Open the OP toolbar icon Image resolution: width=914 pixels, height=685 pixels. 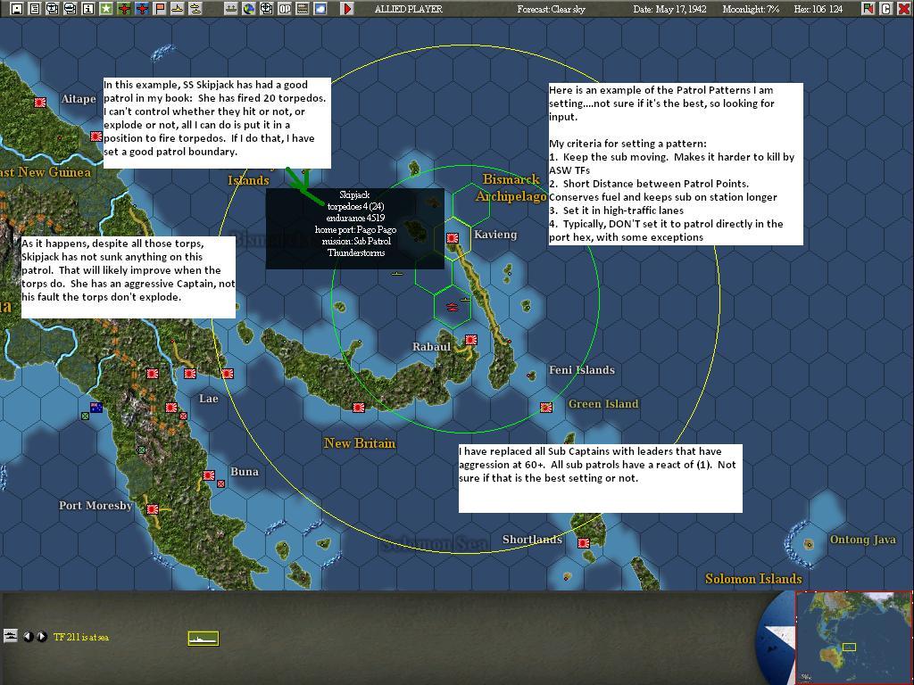[285, 9]
